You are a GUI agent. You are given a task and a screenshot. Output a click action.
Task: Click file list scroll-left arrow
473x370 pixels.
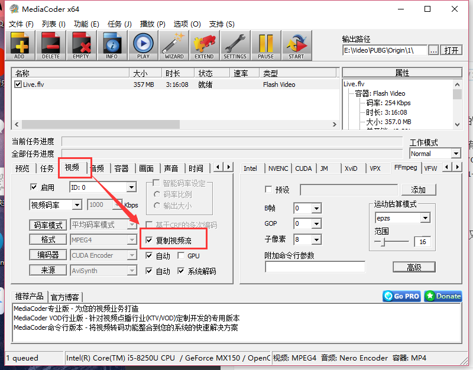(x=17, y=124)
